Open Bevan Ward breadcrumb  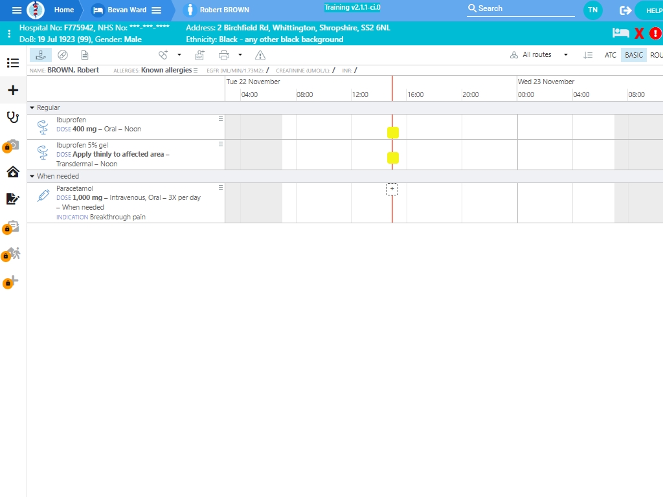(127, 10)
